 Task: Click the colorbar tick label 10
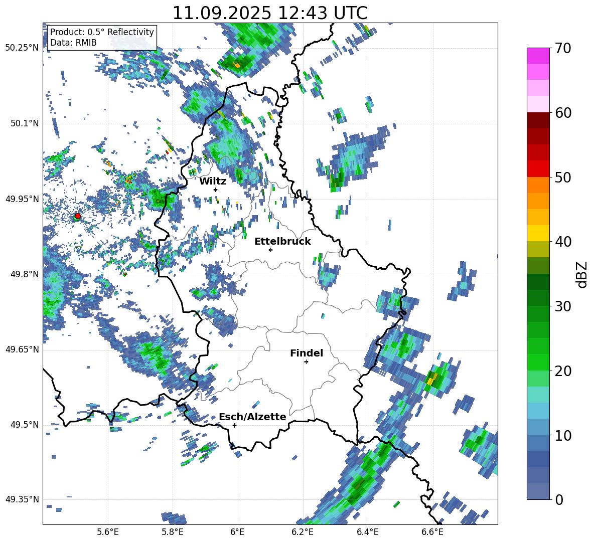tap(562, 436)
